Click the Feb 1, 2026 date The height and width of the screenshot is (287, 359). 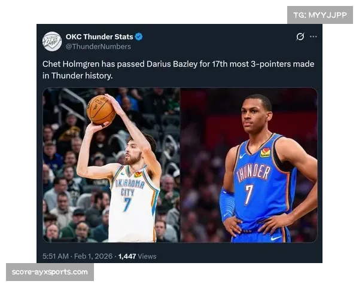[x=93, y=256]
